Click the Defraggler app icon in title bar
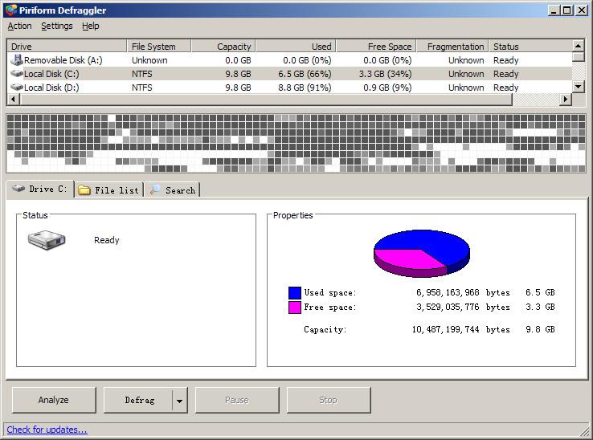This screenshot has width=593, height=440. point(10,10)
